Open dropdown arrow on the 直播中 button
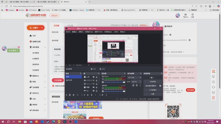This screenshot has width=221, height=124. click(x=42, y=28)
